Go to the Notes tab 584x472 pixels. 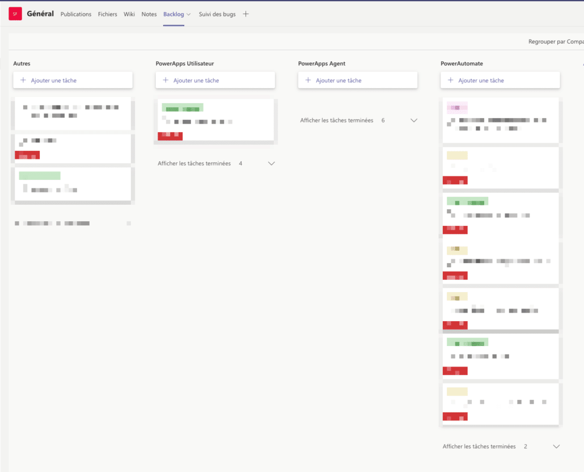[149, 14]
